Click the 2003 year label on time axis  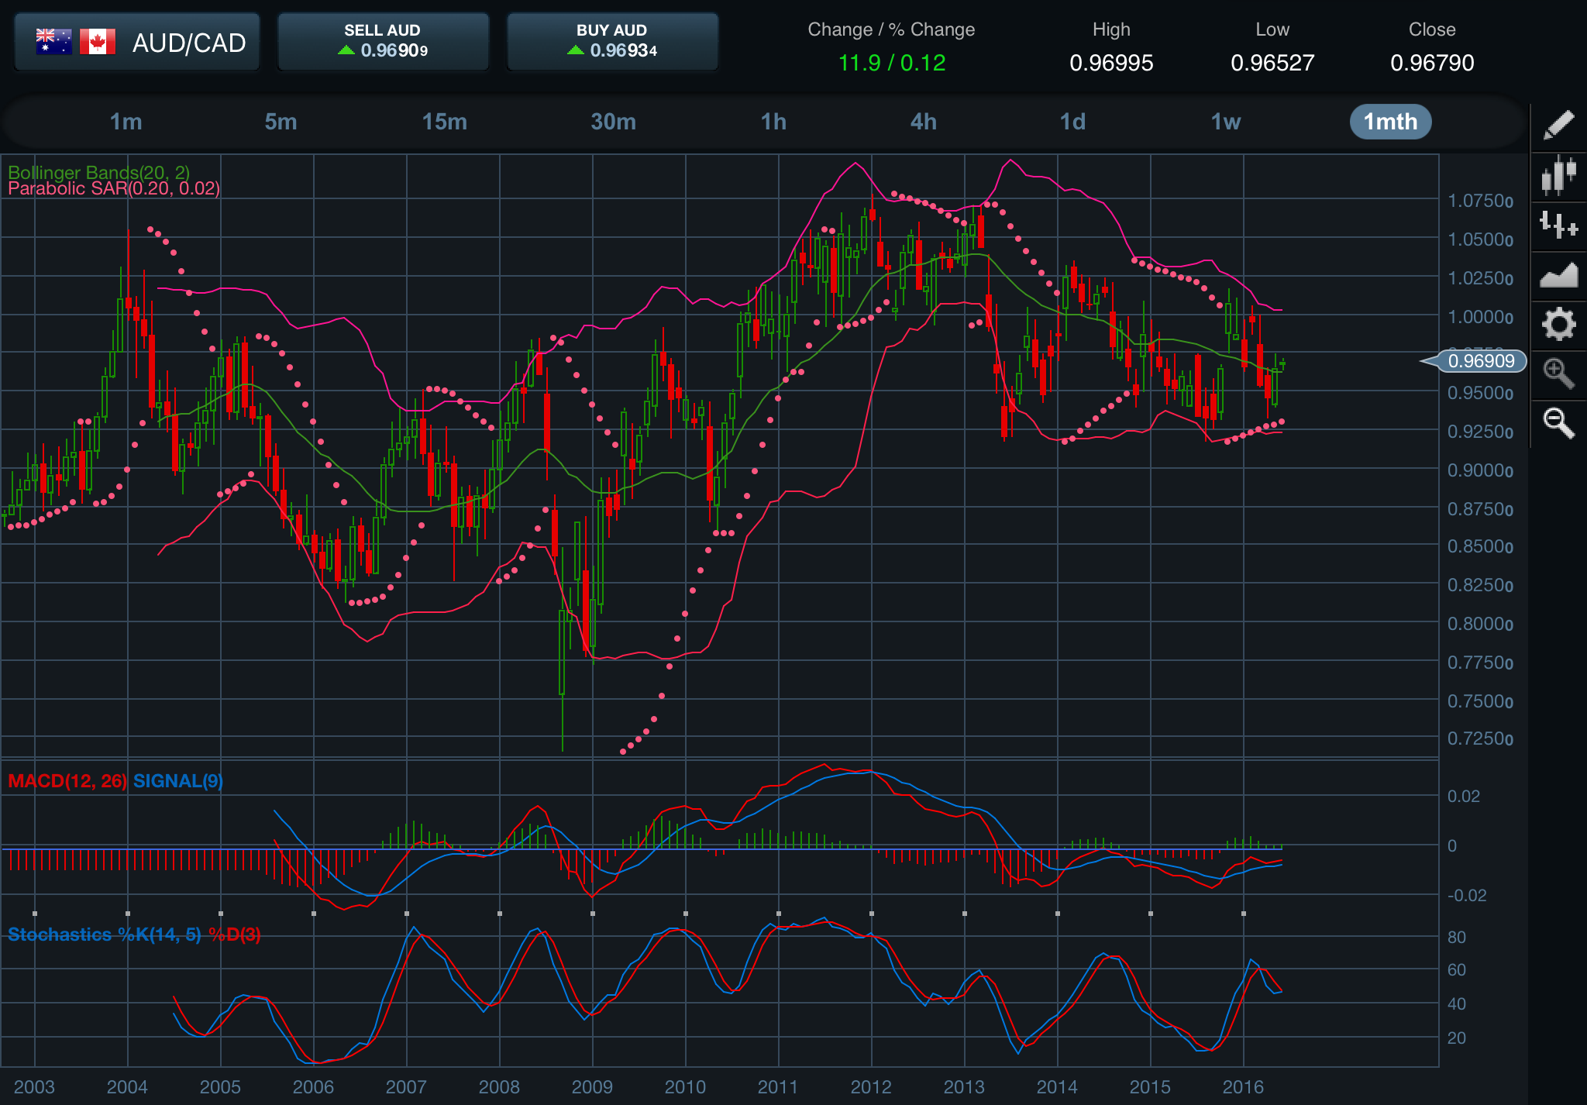(34, 1086)
